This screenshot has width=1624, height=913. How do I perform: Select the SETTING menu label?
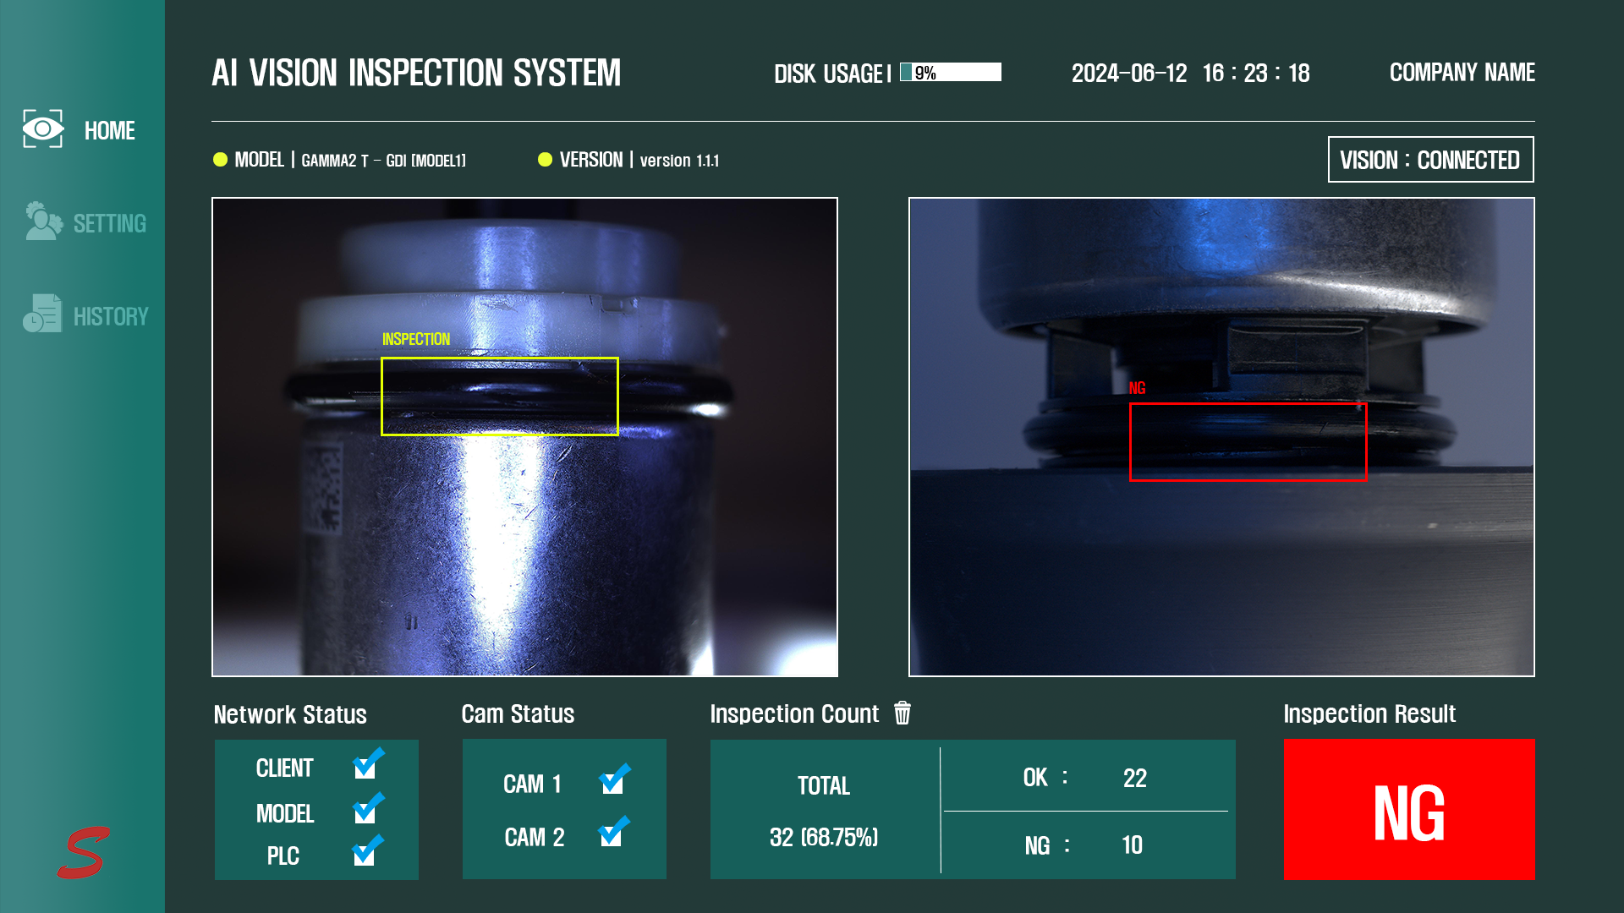[x=110, y=223]
